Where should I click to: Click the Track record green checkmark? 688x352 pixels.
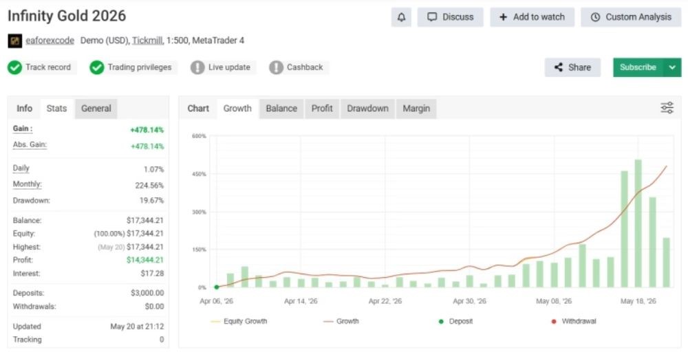(x=14, y=67)
